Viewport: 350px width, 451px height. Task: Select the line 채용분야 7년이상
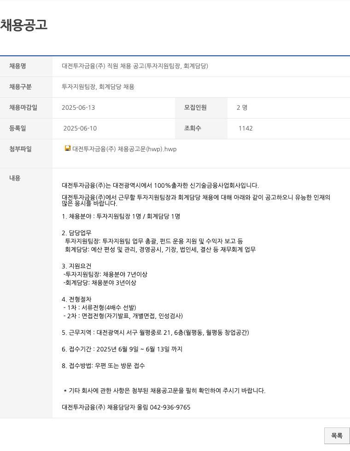click(x=105, y=274)
